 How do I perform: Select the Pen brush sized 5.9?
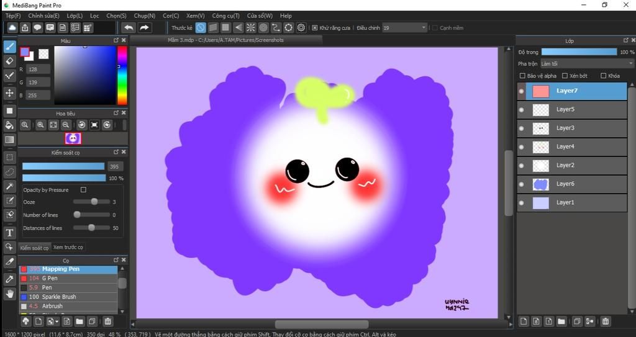point(68,287)
